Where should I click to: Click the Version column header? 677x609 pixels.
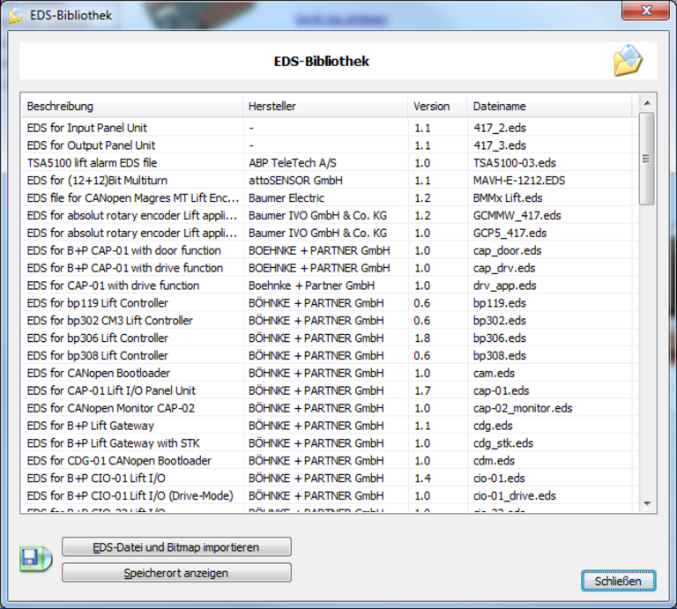[x=436, y=106]
